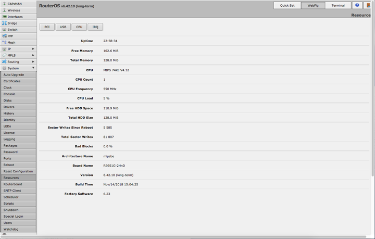Go to Scheduler
The image size is (375, 239).
point(18,197)
